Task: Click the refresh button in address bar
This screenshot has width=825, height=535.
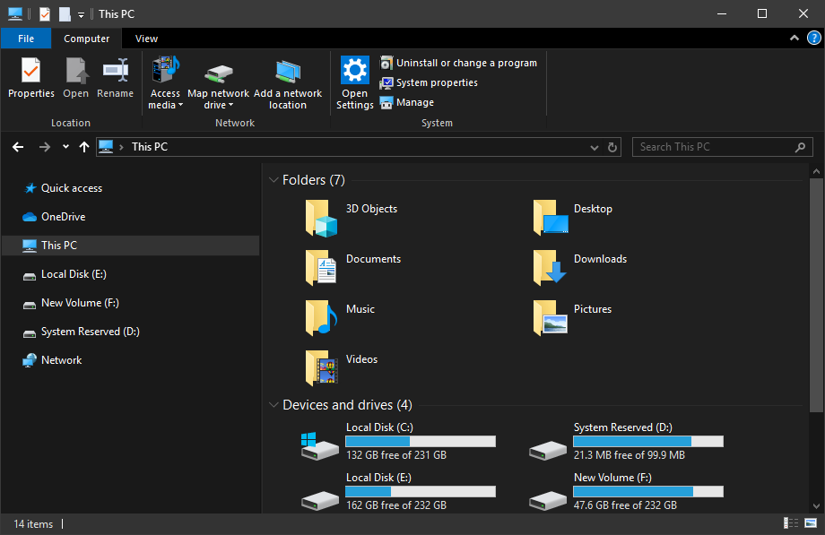Action: [x=612, y=147]
